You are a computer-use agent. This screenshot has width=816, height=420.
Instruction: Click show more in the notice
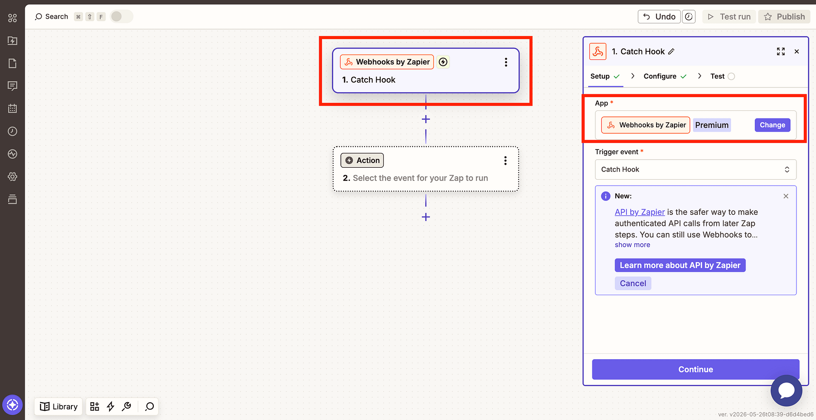(632, 245)
